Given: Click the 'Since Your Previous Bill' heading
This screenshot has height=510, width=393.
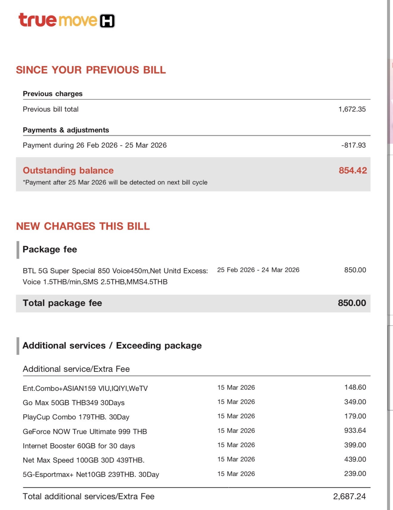Looking at the screenshot, I should coord(91,70).
